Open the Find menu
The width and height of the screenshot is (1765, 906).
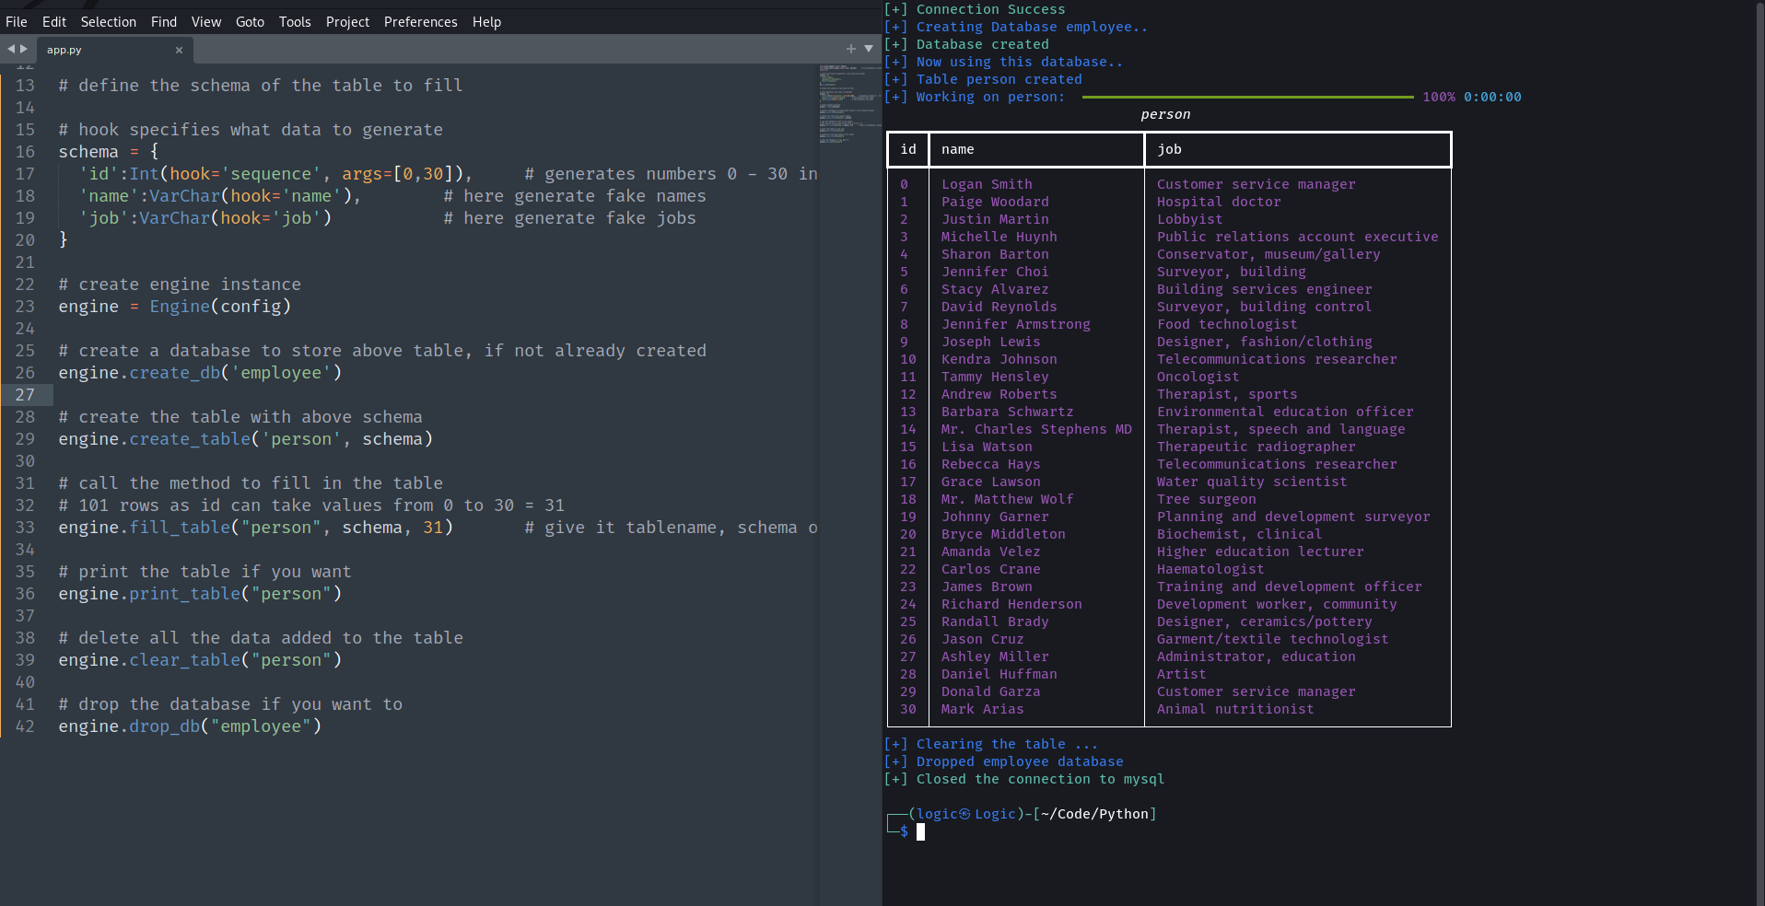164,21
